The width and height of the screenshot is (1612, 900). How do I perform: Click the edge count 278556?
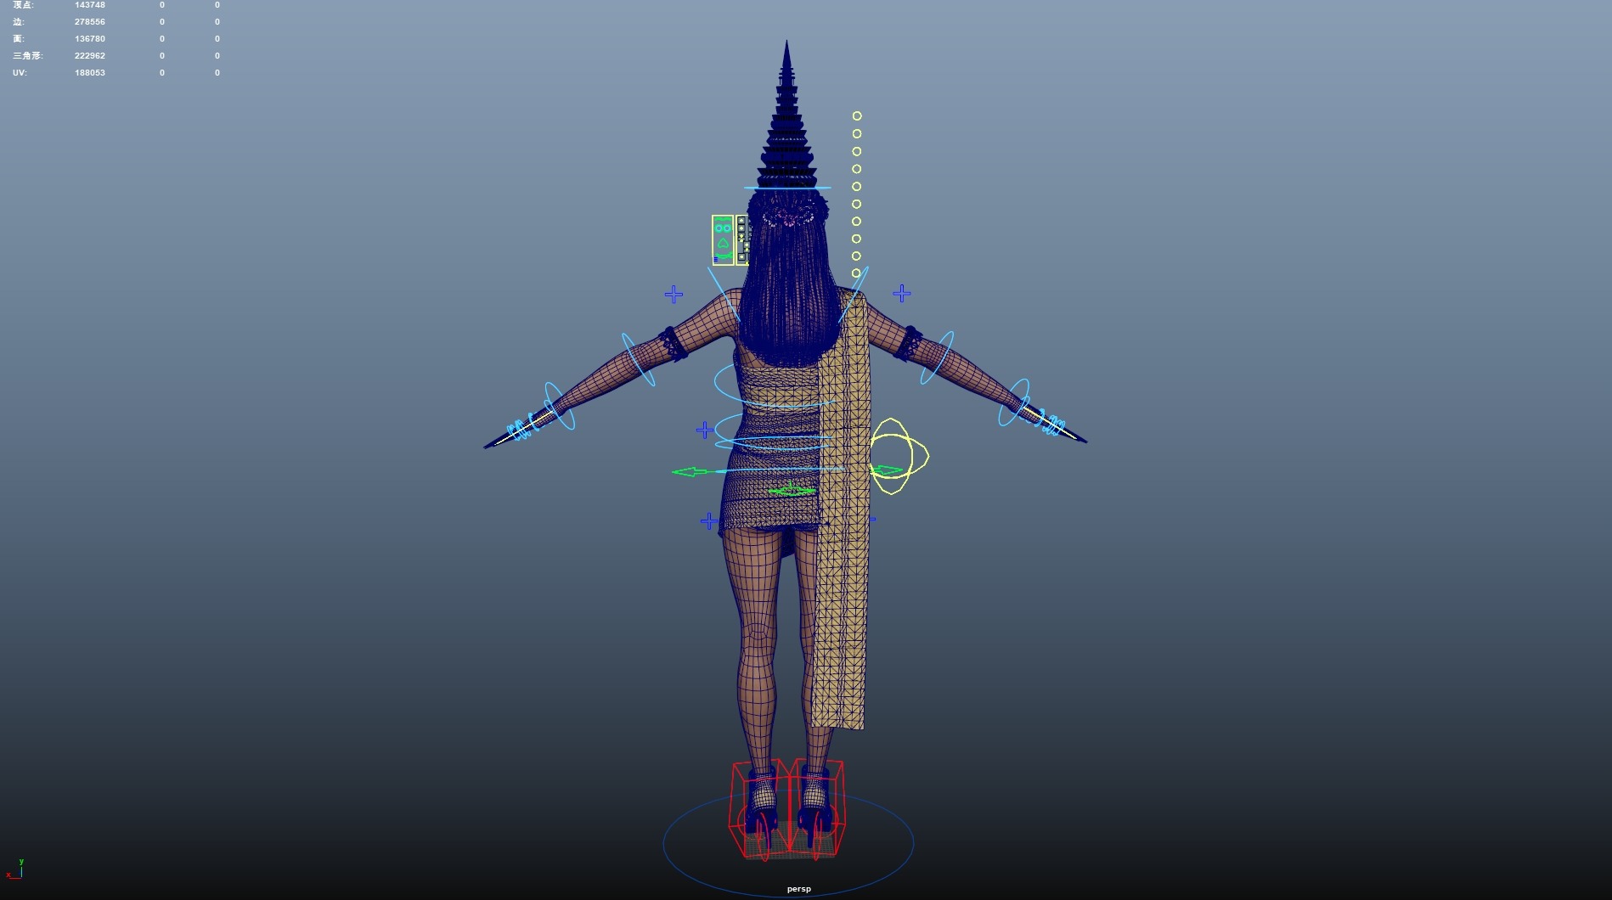click(x=90, y=22)
